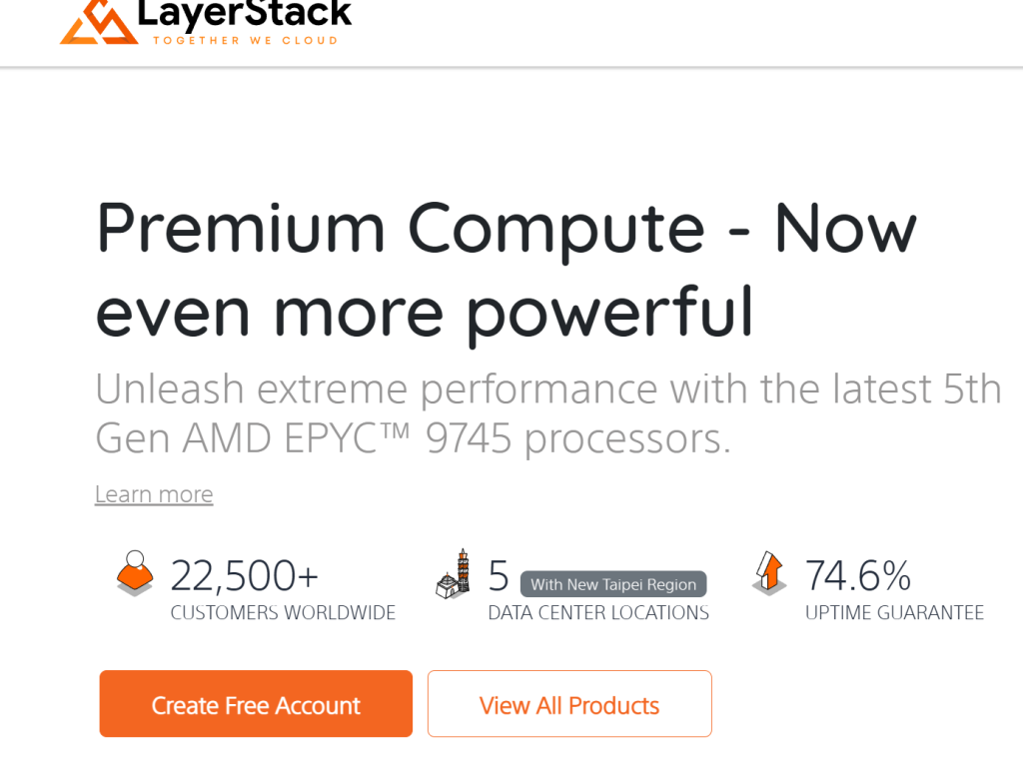Click the Customers Worldwide label
This screenshot has width=1023, height=763.
point(283,613)
